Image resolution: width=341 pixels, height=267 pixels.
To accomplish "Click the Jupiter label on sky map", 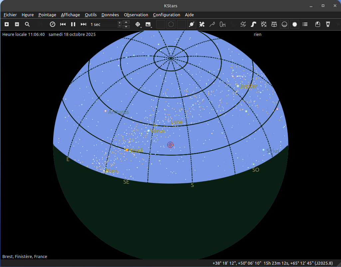I will [249, 86].
